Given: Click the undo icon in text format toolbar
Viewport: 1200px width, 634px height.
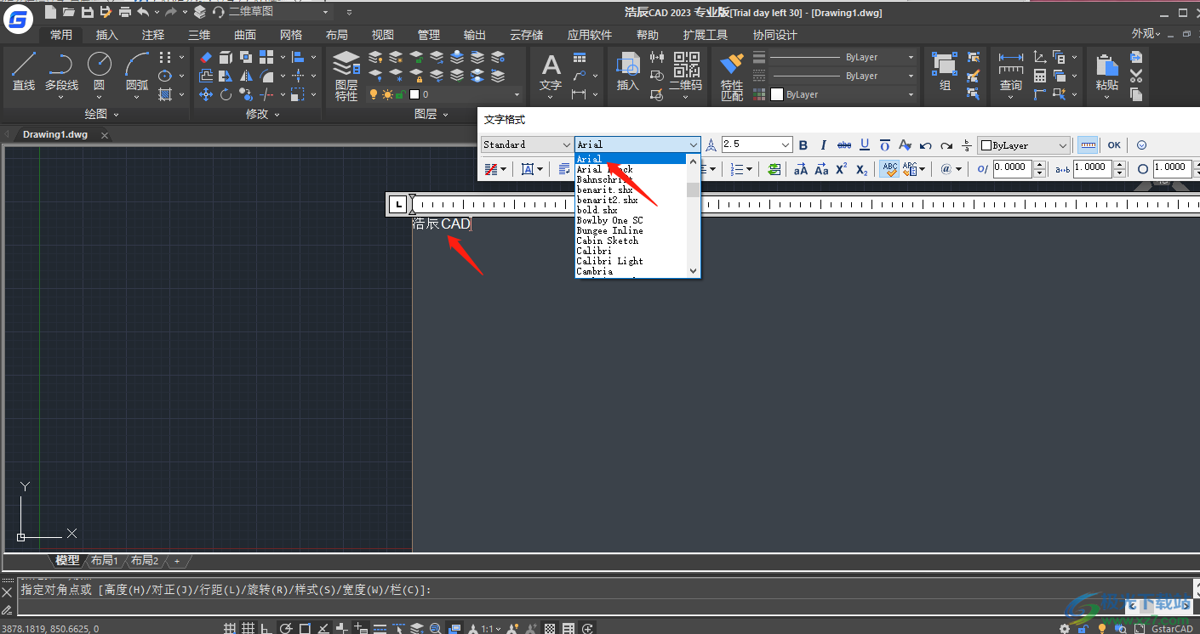Looking at the screenshot, I should coord(926,145).
